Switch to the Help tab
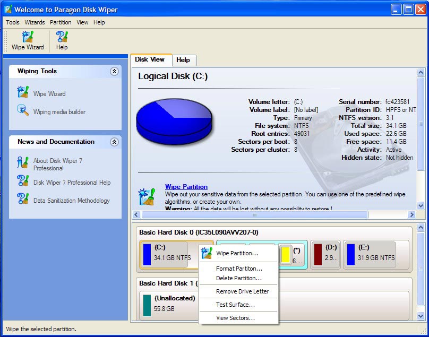The width and height of the screenshot is (429, 337). 183,60
